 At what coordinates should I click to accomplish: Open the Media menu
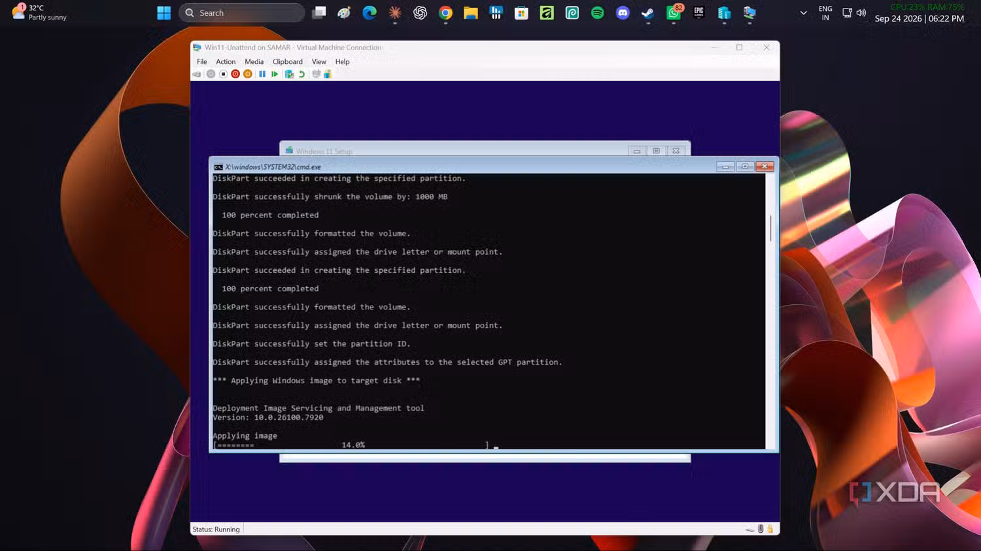(x=254, y=62)
